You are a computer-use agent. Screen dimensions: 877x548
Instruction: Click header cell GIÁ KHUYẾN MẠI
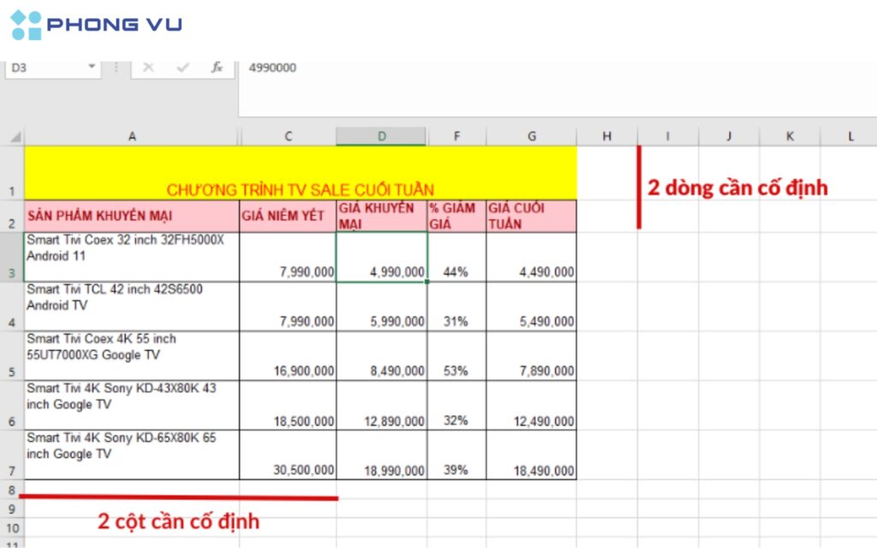pos(381,216)
